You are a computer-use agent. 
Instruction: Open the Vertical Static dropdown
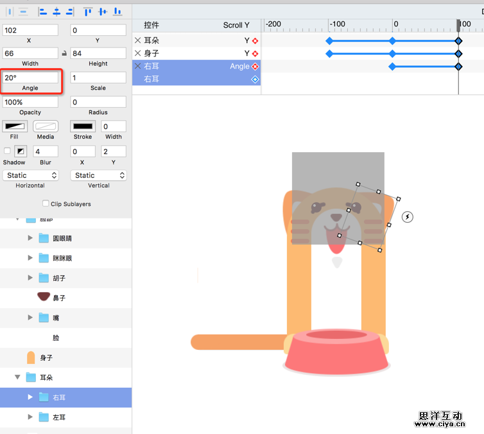(x=98, y=175)
